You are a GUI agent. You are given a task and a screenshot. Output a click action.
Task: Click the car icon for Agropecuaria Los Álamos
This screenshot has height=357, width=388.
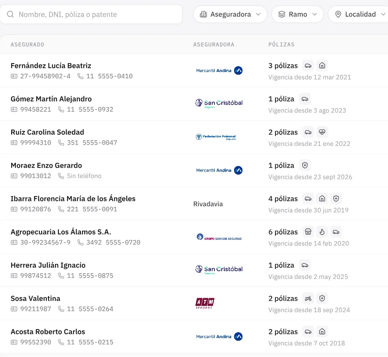(x=336, y=232)
